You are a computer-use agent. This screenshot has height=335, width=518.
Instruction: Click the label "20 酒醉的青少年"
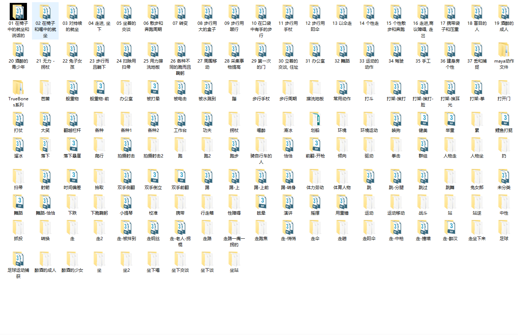click(x=18, y=64)
